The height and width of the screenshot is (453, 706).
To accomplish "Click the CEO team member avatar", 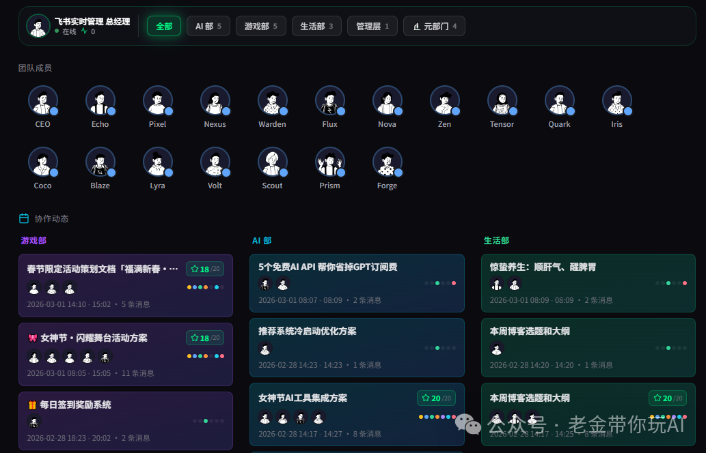I will click(x=42, y=100).
